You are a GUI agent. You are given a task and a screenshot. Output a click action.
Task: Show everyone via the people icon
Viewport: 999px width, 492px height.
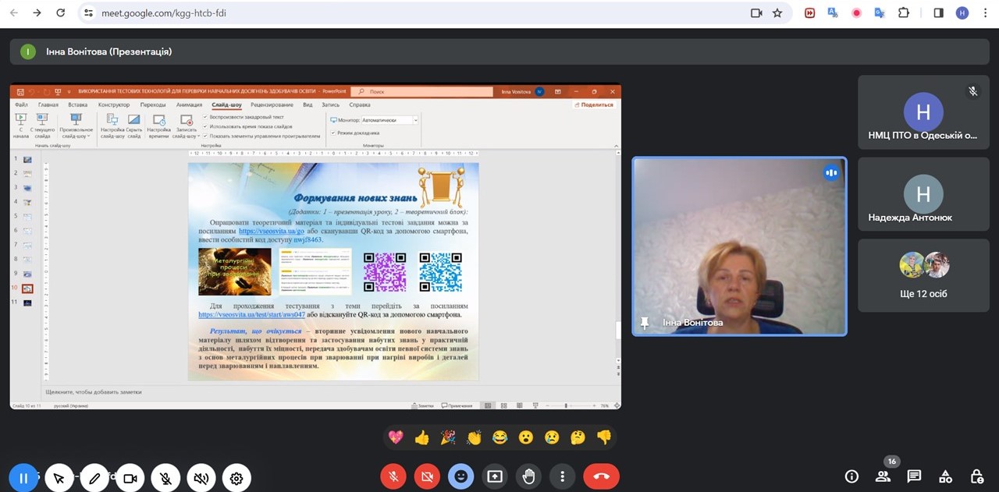coord(883,476)
